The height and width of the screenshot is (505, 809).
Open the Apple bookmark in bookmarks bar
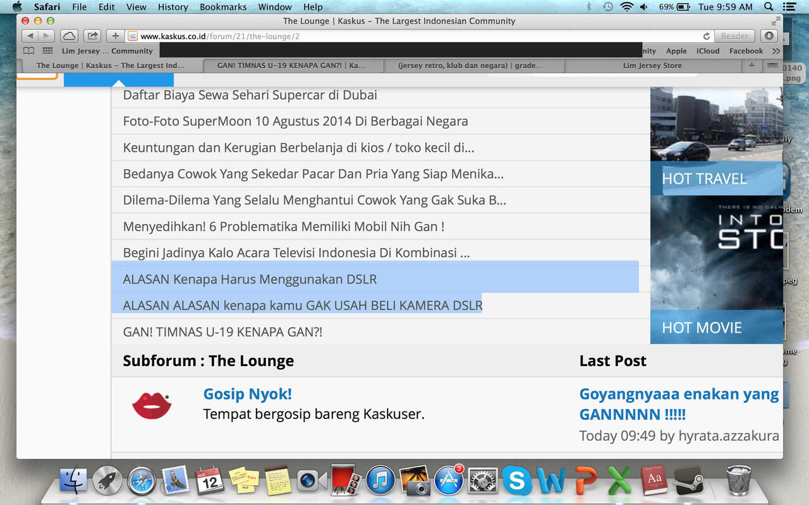tap(676, 51)
